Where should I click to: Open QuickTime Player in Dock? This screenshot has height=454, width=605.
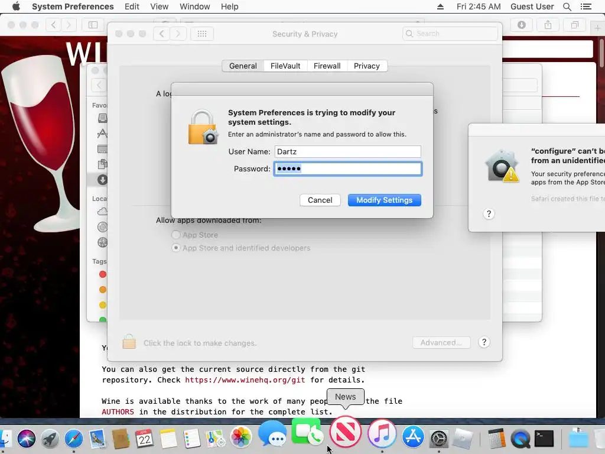point(520,439)
